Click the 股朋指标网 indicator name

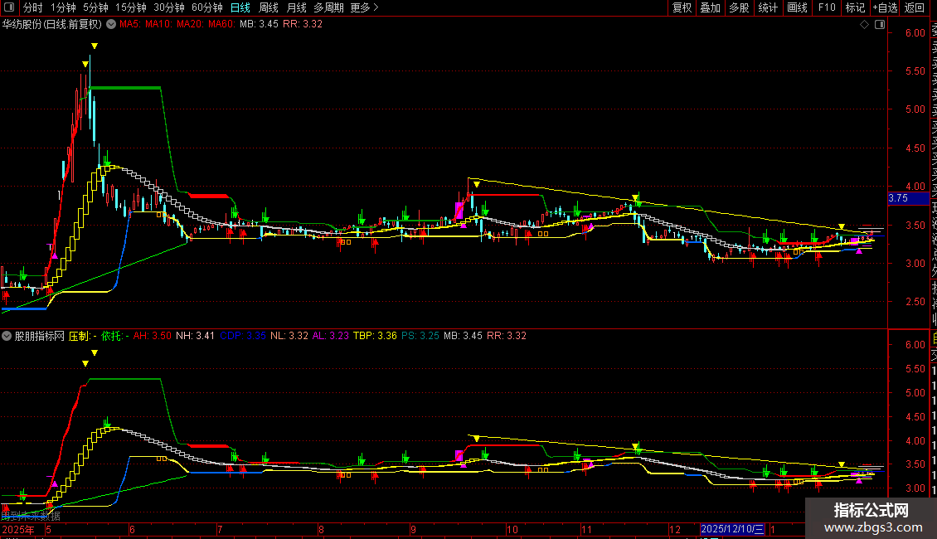[x=40, y=336]
